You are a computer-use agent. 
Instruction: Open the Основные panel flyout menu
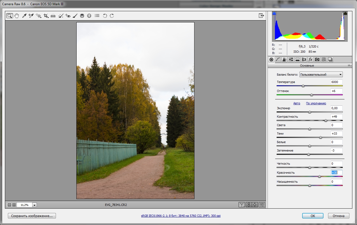(349, 66)
